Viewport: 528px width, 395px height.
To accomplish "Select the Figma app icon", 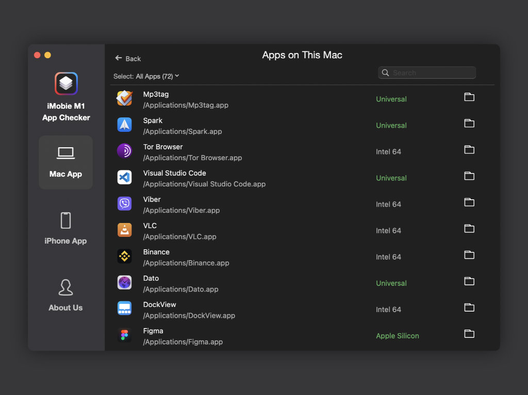I will pos(124,335).
